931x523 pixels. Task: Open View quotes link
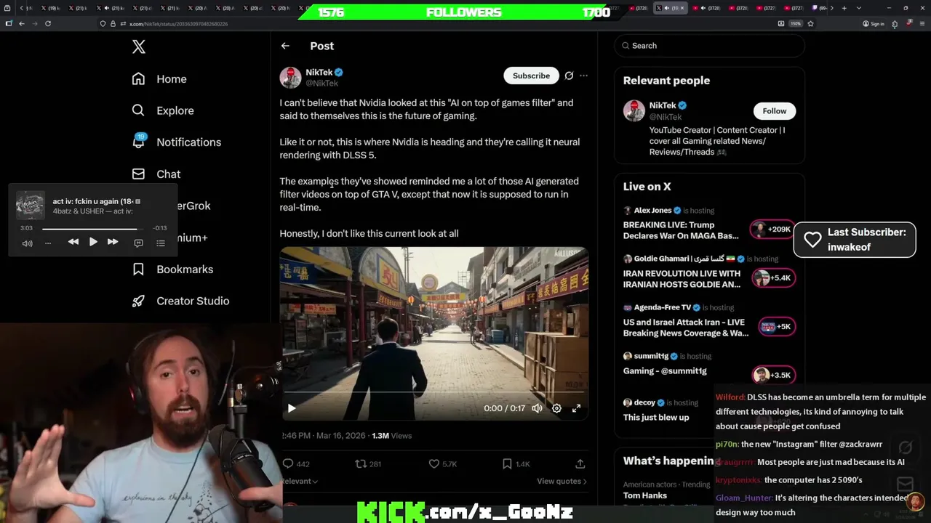coord(562,481)
